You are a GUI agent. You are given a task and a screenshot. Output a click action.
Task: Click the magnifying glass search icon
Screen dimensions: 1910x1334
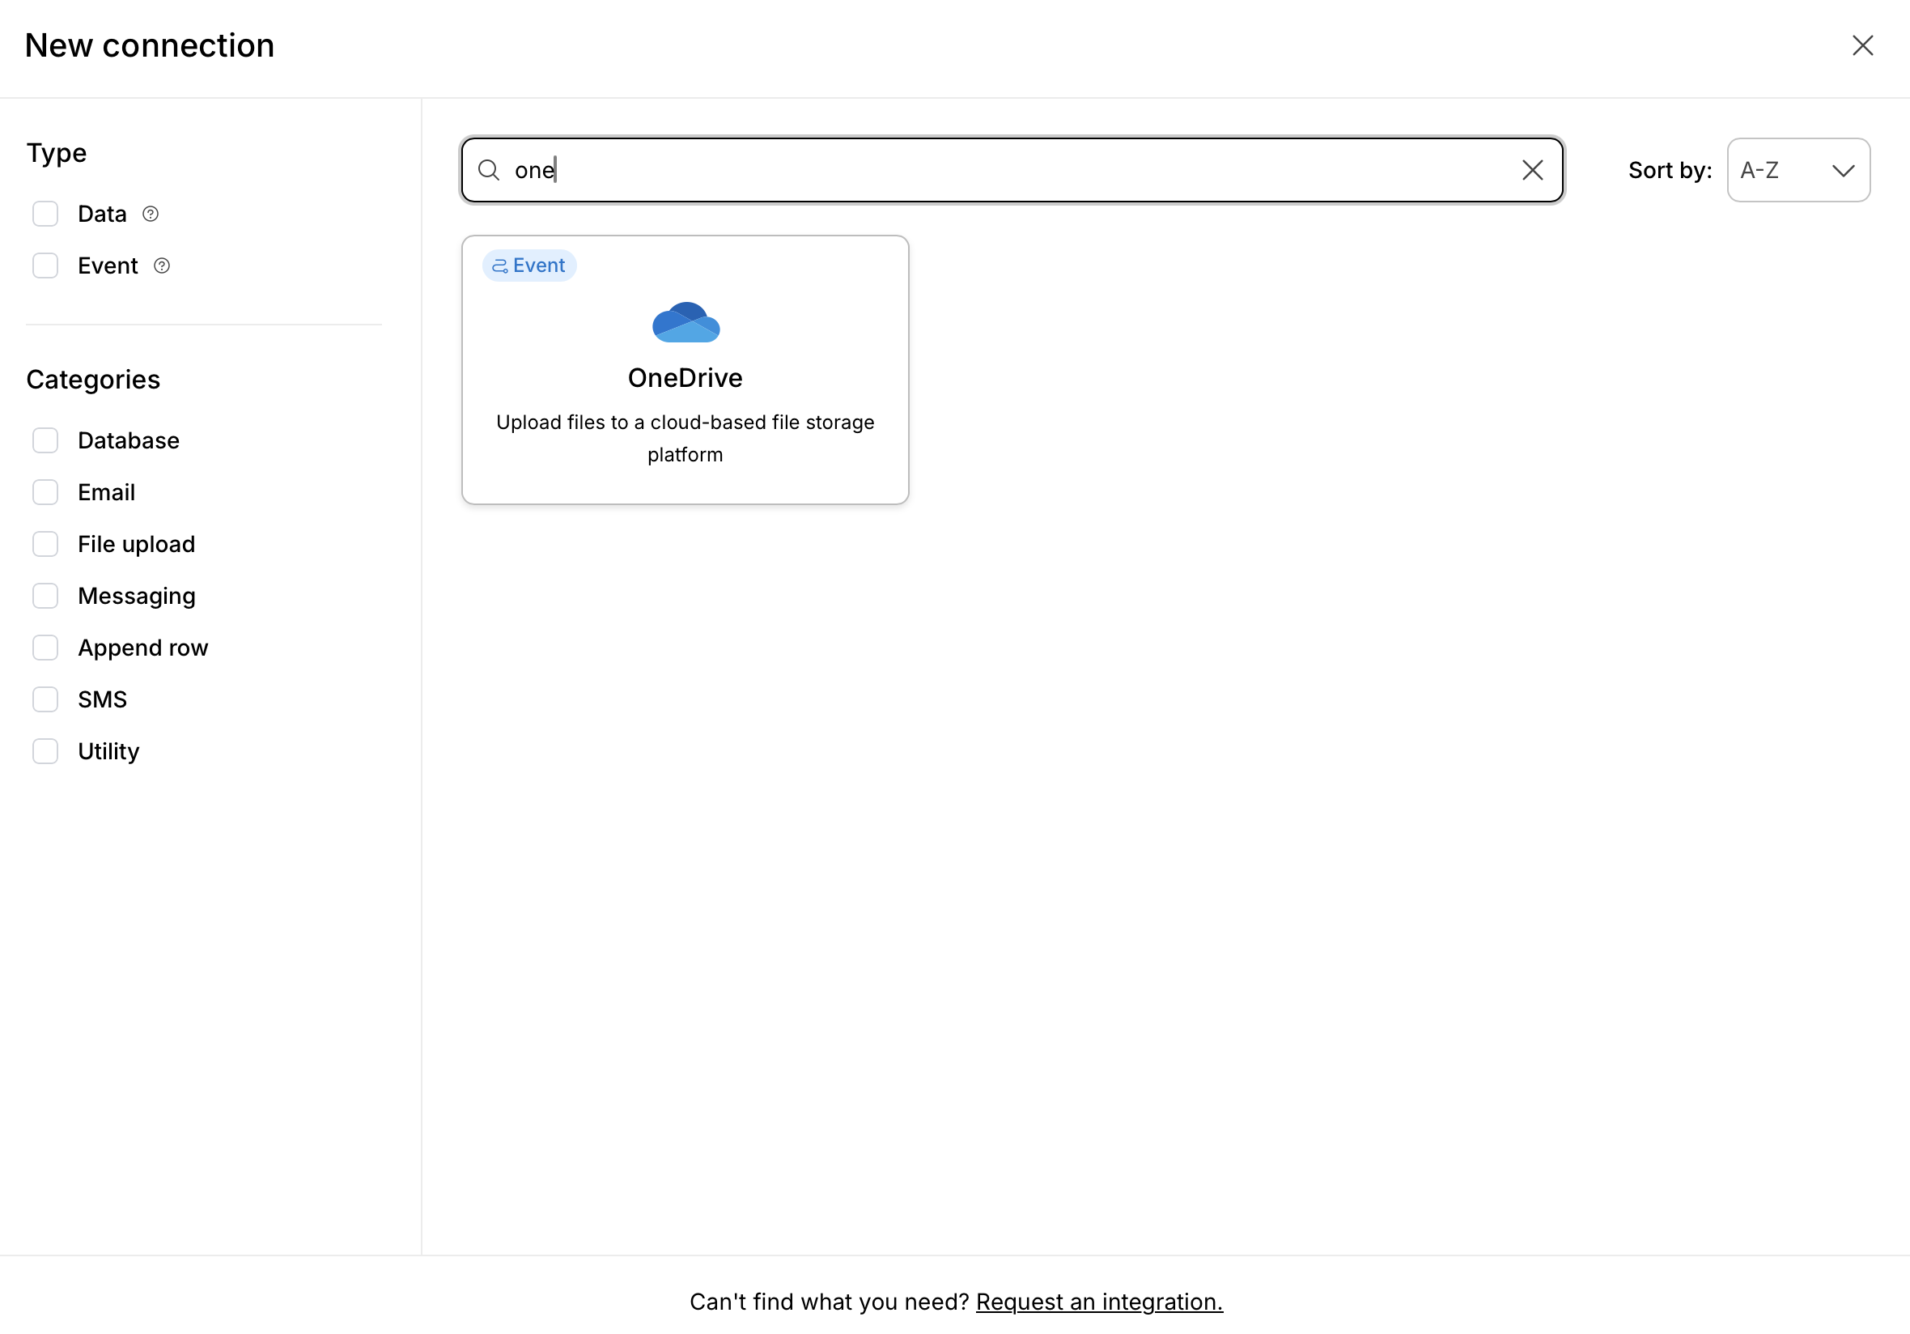(x=489, y=170)
